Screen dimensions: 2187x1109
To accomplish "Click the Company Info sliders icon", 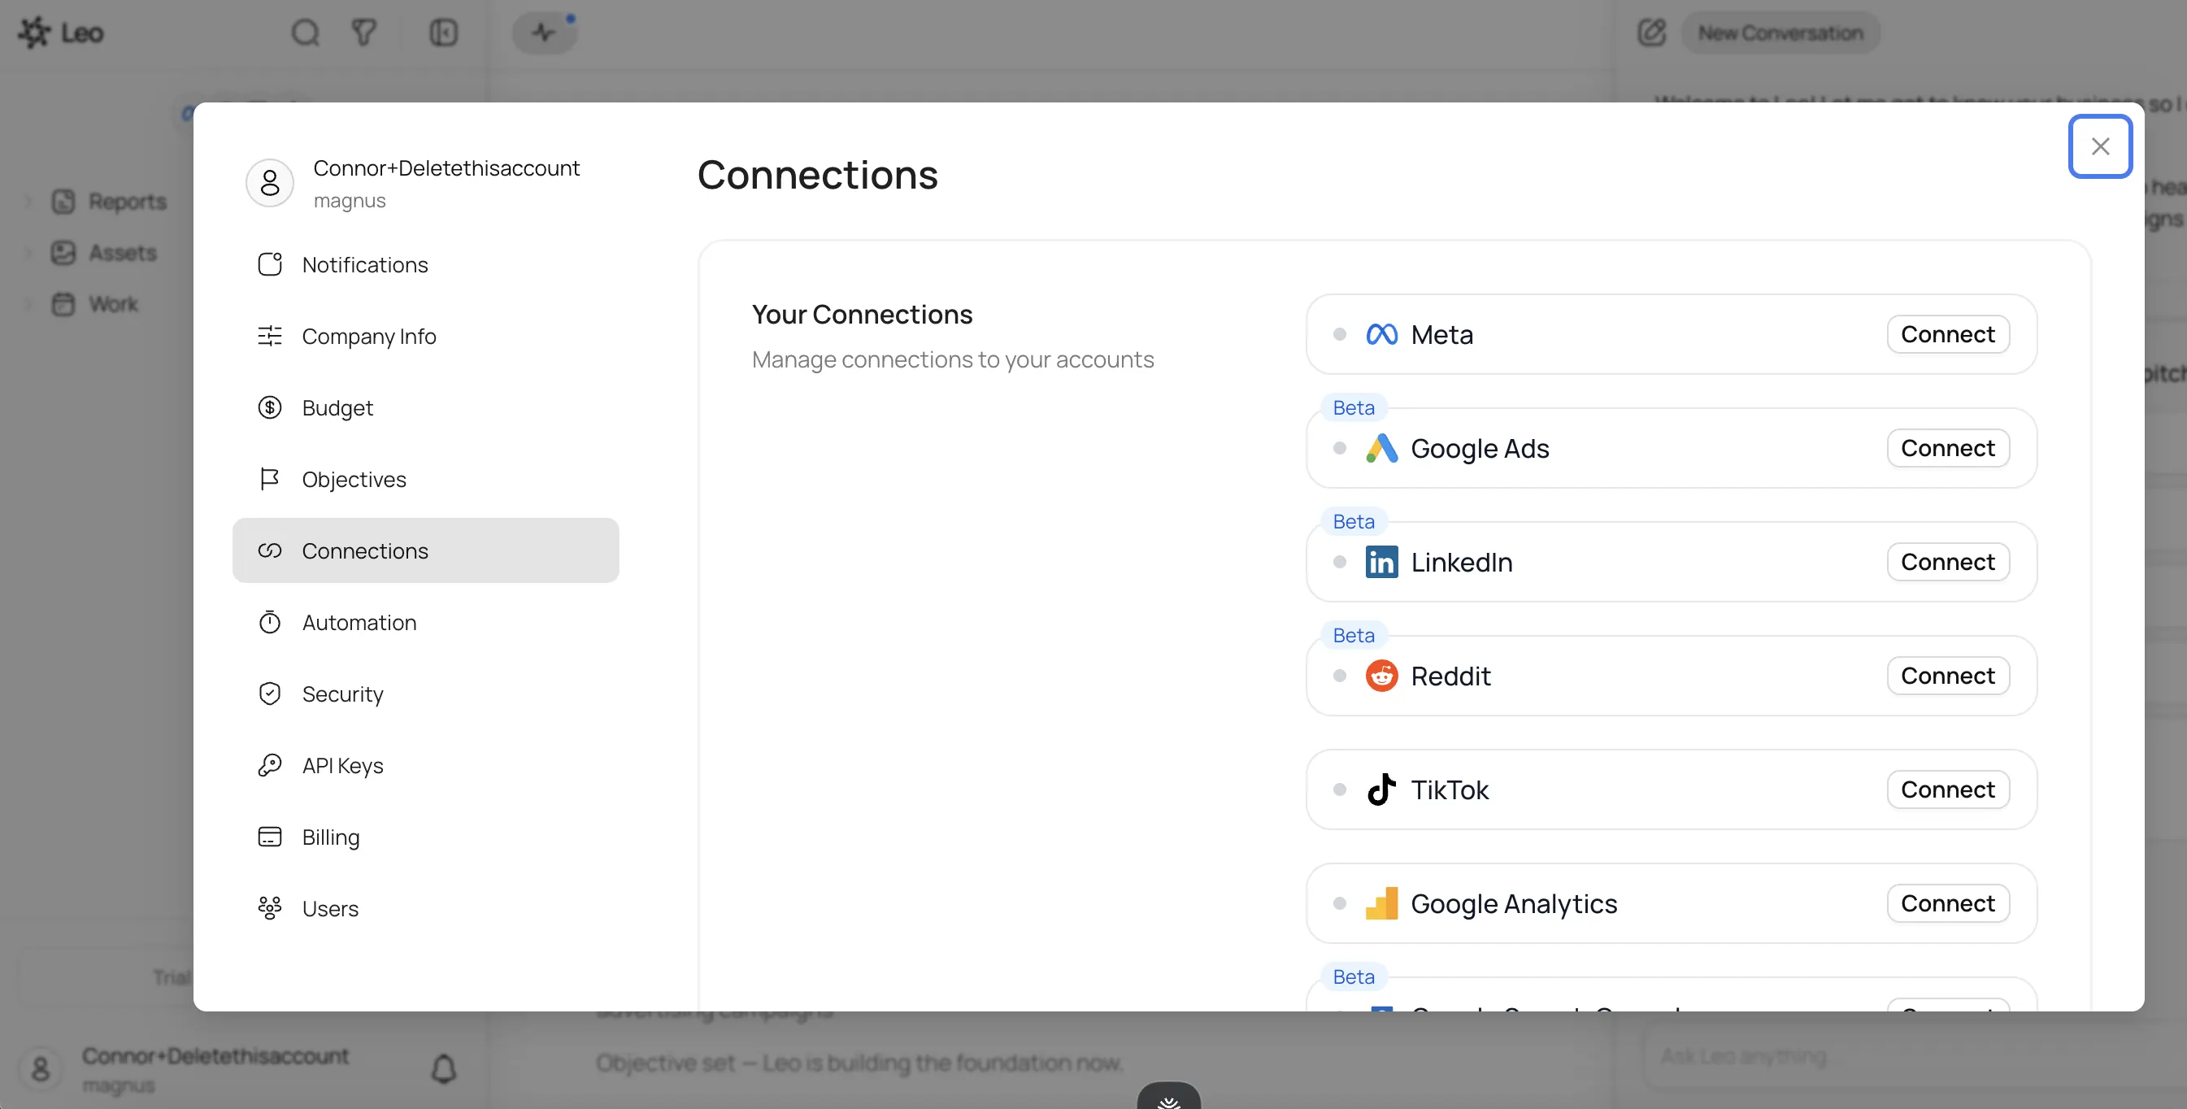I will [x=270, y=337].
